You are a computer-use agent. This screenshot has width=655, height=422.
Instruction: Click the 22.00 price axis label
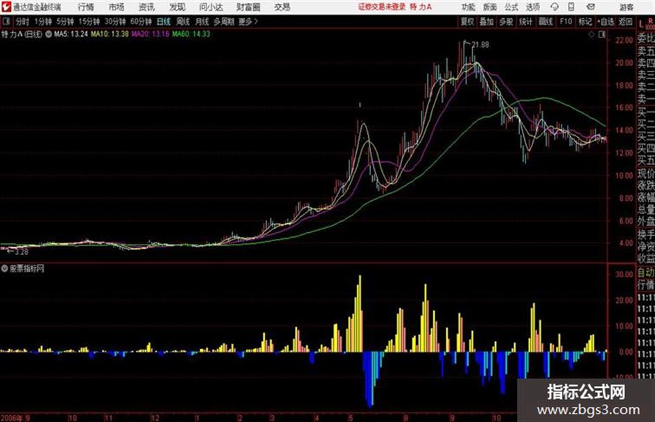pos(625,40)
